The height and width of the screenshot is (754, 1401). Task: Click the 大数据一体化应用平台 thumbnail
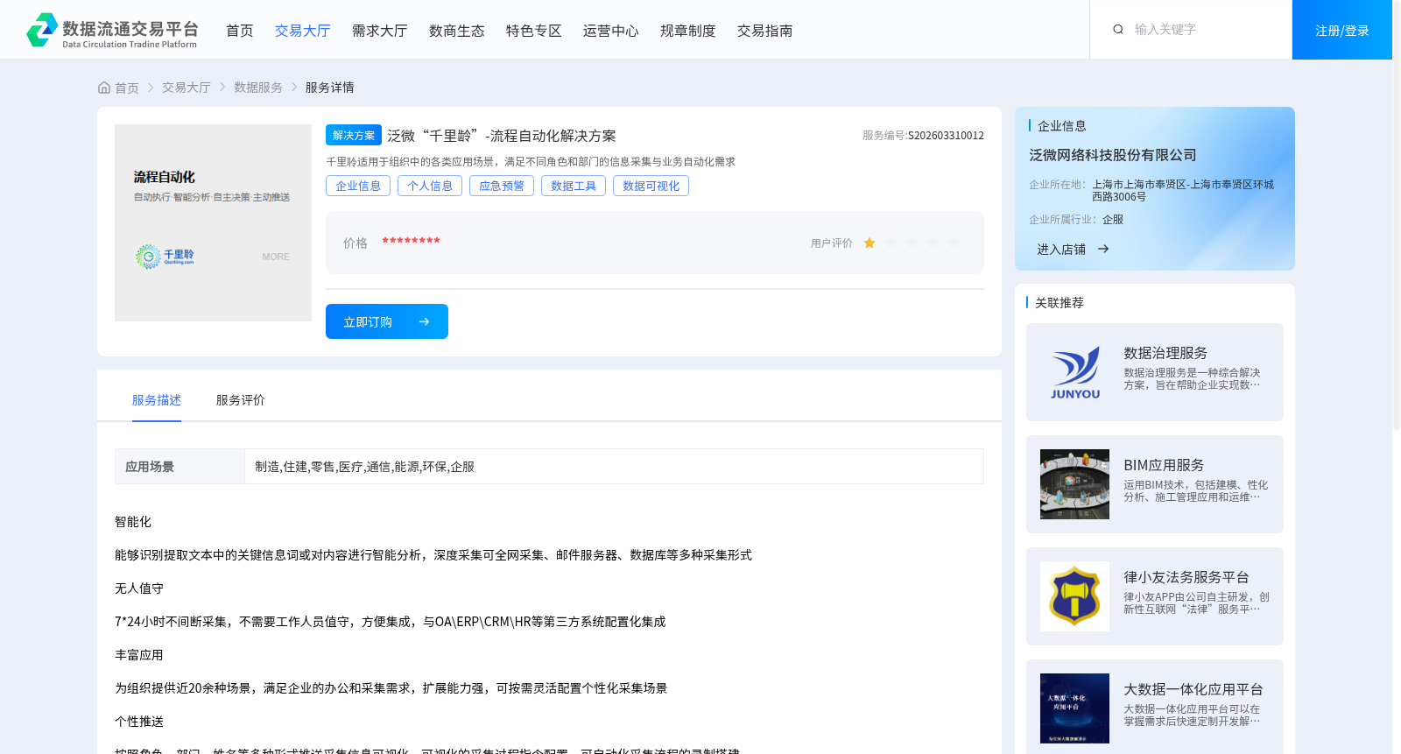click(x=1074, y=708)
